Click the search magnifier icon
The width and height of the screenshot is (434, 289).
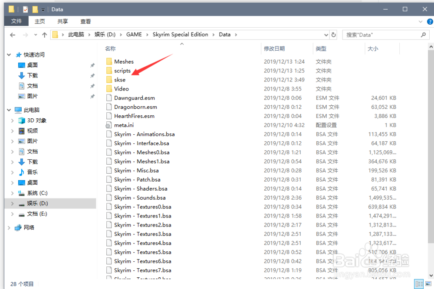point(423,35)
